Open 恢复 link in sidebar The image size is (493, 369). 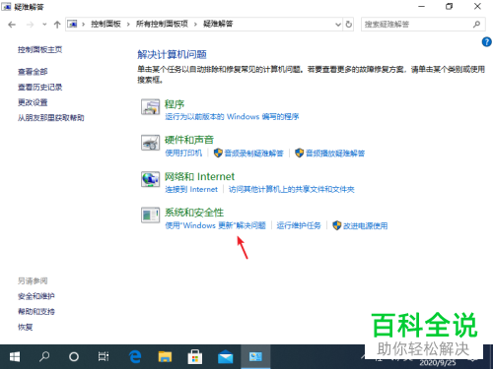tap(26, 327)
